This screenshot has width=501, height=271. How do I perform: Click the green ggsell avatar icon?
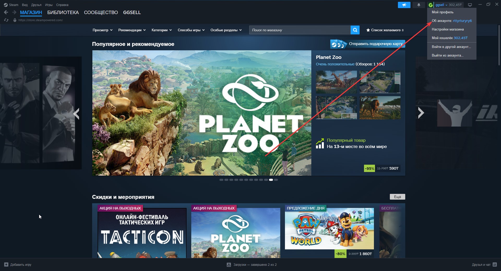point(431,5)
